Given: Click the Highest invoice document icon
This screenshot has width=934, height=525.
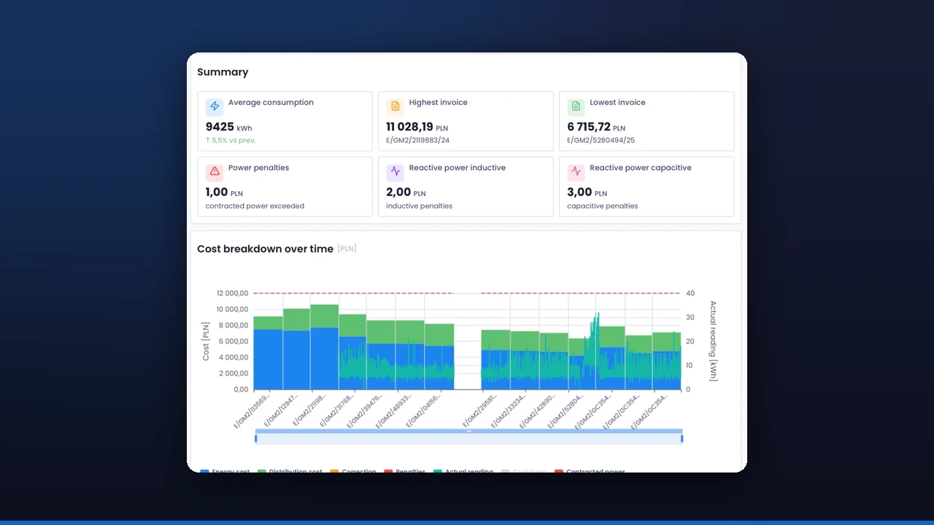Looking at the screenshot, I should tap(395, 106).
